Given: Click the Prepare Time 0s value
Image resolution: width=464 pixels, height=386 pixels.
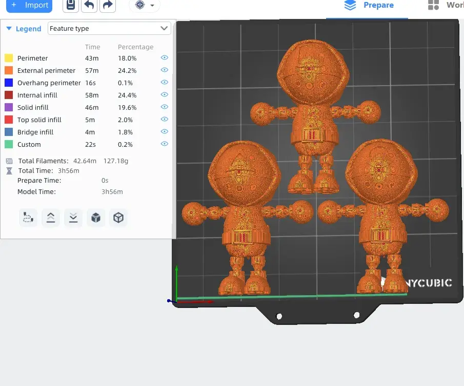Looking at the screenshot, I should pyautogui.click(x=105, y=180).
